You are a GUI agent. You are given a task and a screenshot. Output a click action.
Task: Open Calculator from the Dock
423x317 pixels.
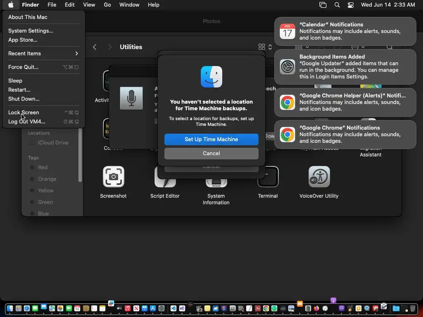tap(308, 308)
